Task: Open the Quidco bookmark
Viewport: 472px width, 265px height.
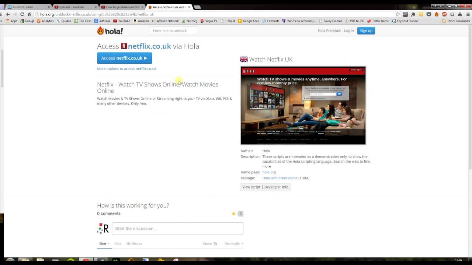Action: (x=64, y=21)
